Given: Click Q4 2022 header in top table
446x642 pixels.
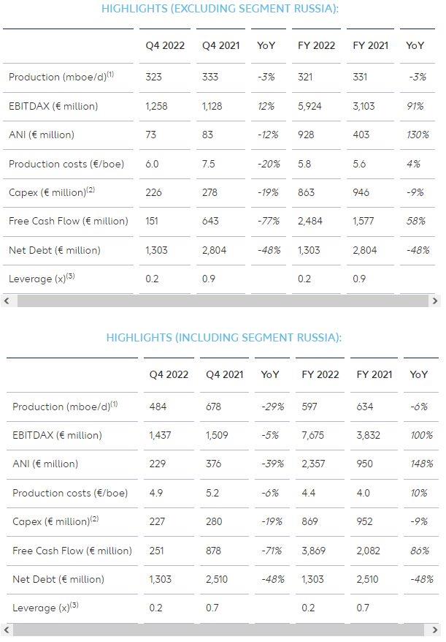Looking at the screenshot, I should pos(165,45).
